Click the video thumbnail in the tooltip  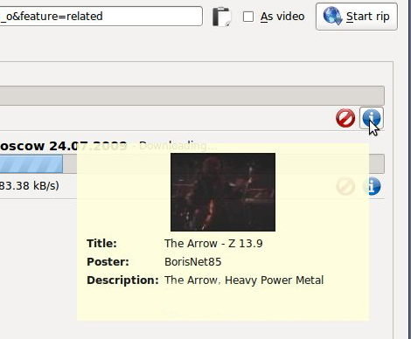click(223, 192)
